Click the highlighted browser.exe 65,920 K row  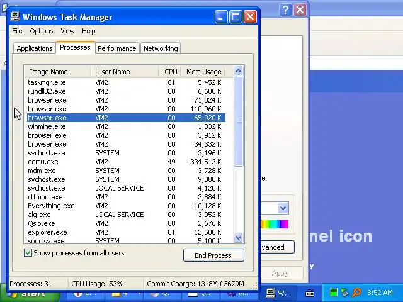pyautogui.click(x=126, y=118)
